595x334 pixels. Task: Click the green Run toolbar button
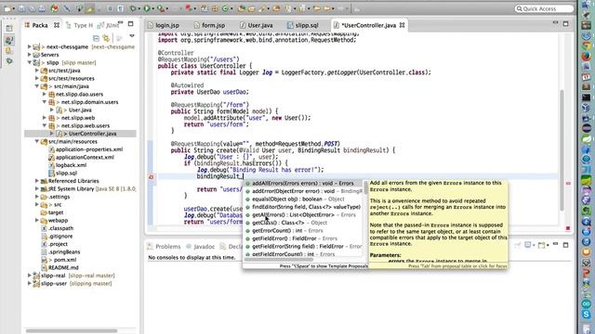click(147, 8)
